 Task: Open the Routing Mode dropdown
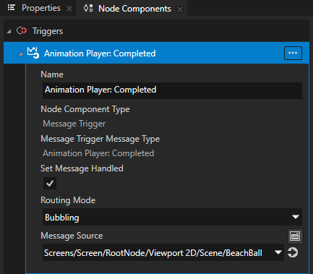click(172, 217)
